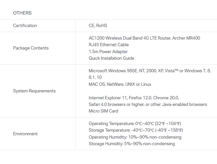Viewport: 217px width, 164px height.
Task: Click the 1.5m Power Adapter text
Action: 108,51
